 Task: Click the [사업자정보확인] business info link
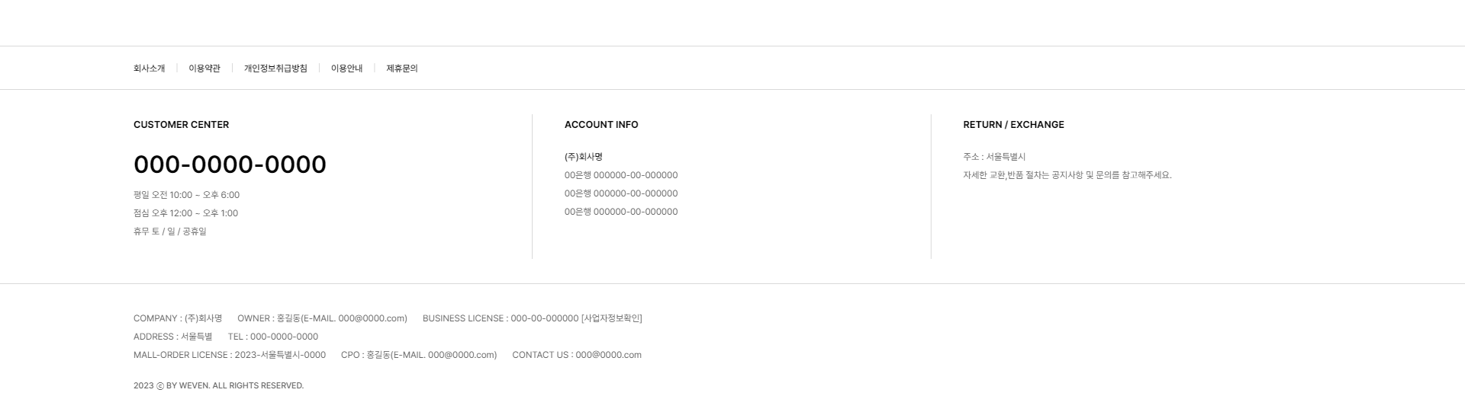pos(612,318)
